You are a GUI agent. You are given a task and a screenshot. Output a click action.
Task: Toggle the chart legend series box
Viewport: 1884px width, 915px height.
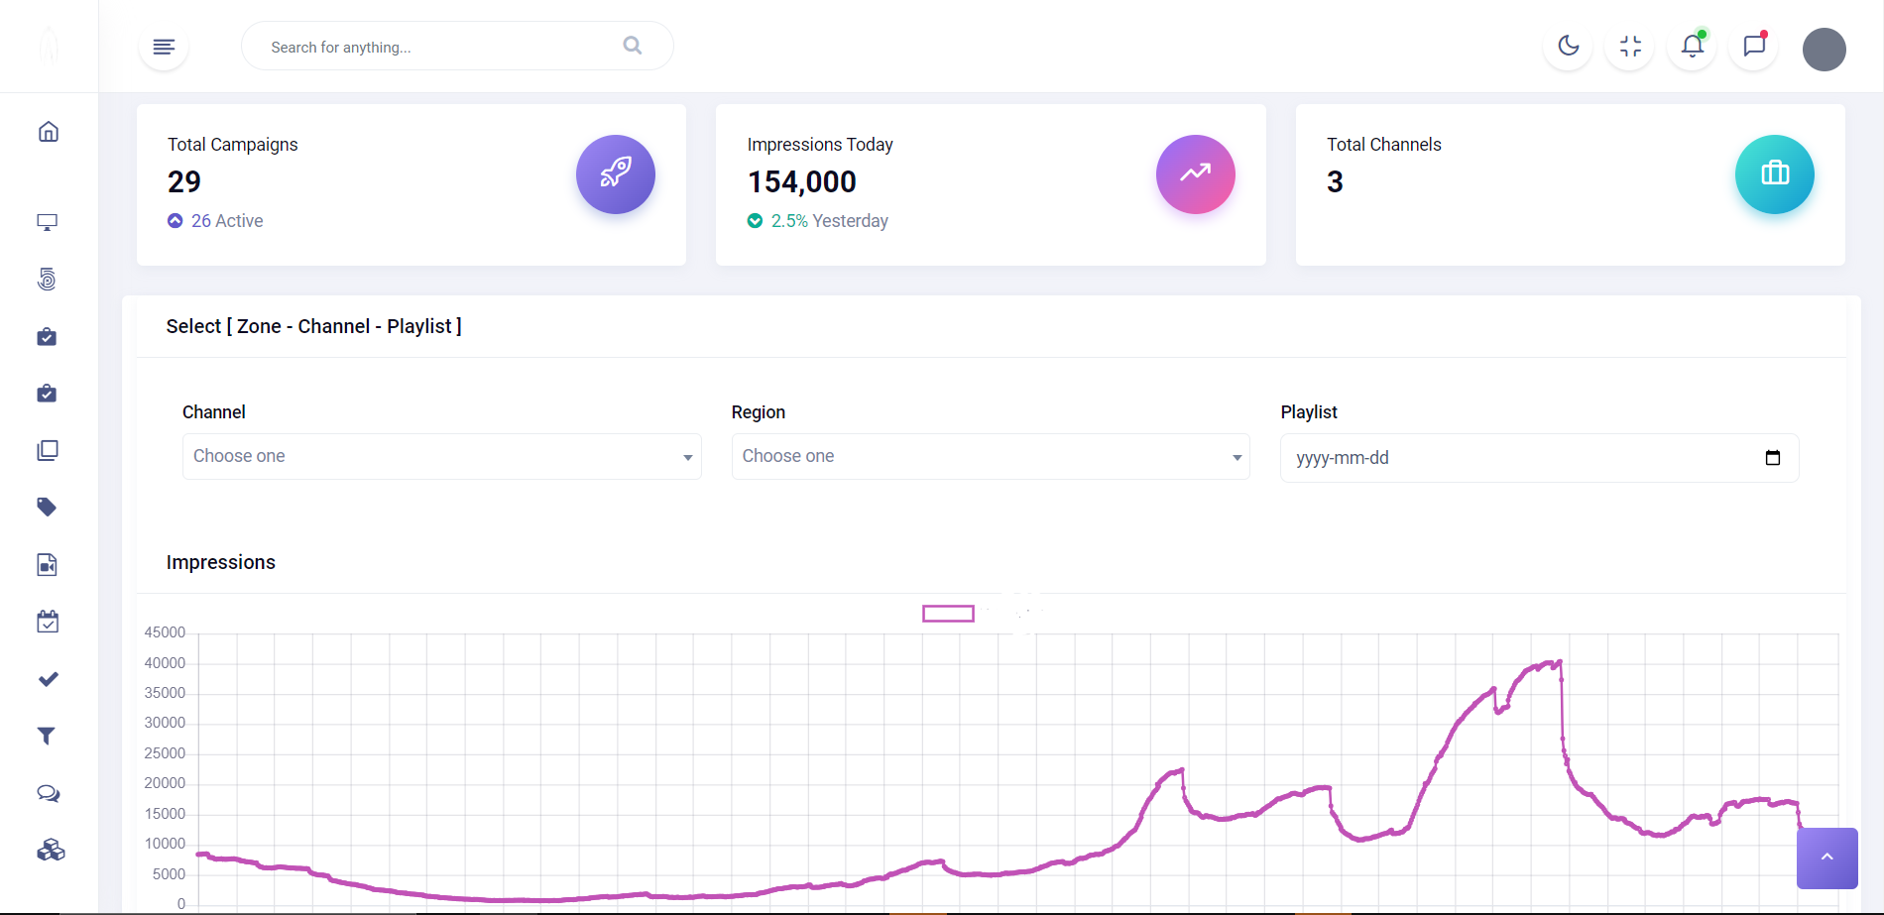[948, 614]
